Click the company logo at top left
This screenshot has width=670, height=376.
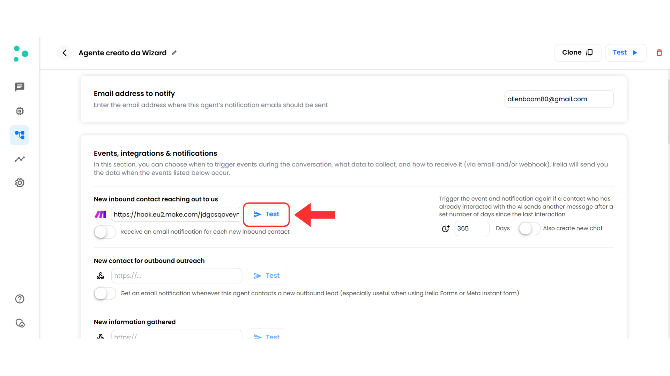21,53
